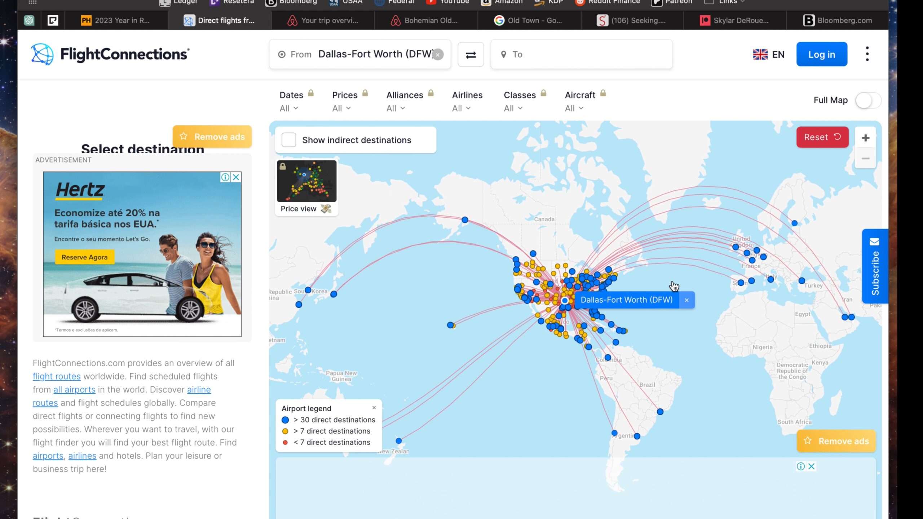This screenshot has width=923, height=519.
Task: Close the Airport legend panel
Action: point(374,408)
